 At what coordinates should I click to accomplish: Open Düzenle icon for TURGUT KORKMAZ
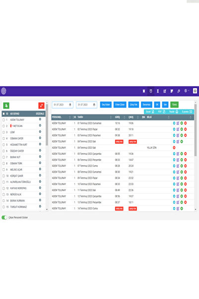pos(40,206)
